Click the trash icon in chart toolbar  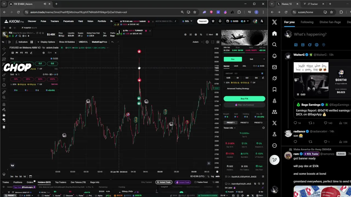click(4, 127)
